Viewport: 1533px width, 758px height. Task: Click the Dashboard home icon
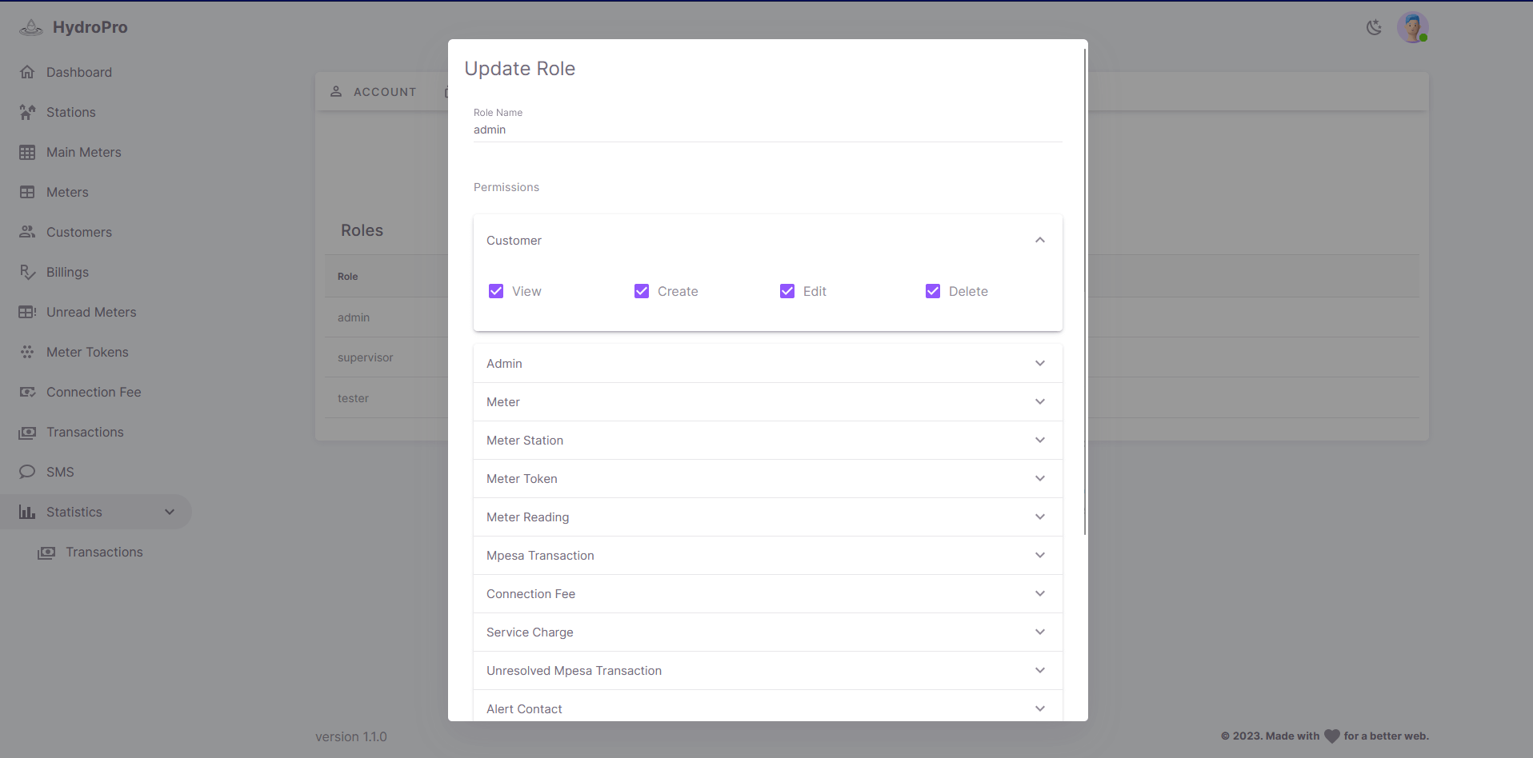(x=27, y=72)
